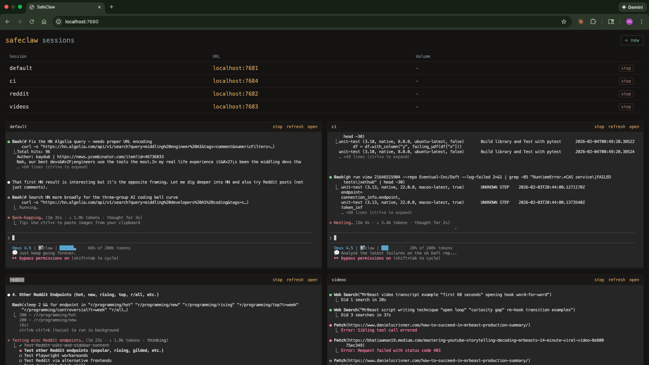Click 'Test Playwright workarounds' todo checkbox
This screenshot has width=649, height=365.
click(21, 356)
